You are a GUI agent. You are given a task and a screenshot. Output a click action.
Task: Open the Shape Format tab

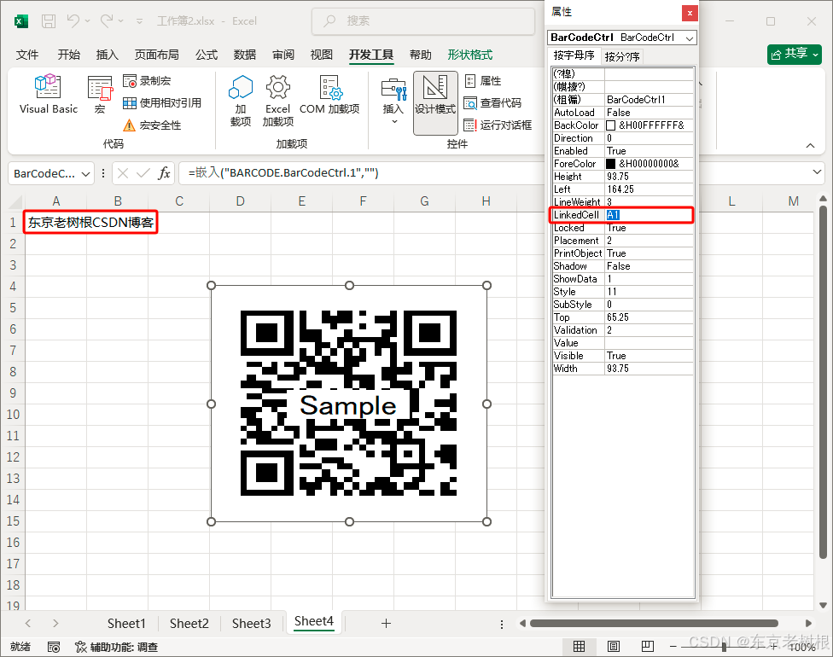(x=469, y=55)
